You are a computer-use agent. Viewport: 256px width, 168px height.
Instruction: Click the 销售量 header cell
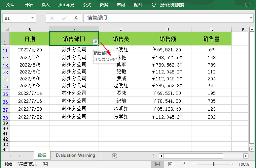212,39
